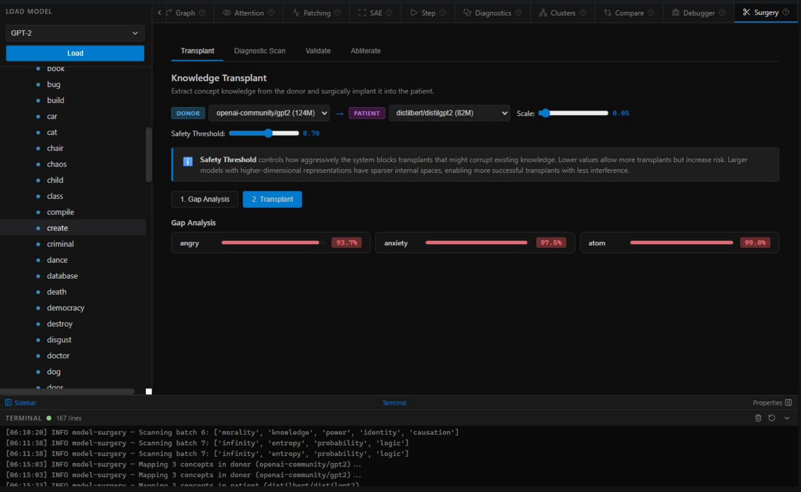Image resolution: width=801 pixels, height=492 pixels.
Task: Click the help icon beside Attention tab
Action: 271,13
